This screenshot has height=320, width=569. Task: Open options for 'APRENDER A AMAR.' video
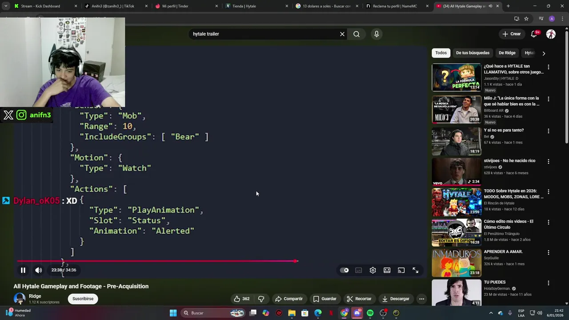(x=548, y=252)
